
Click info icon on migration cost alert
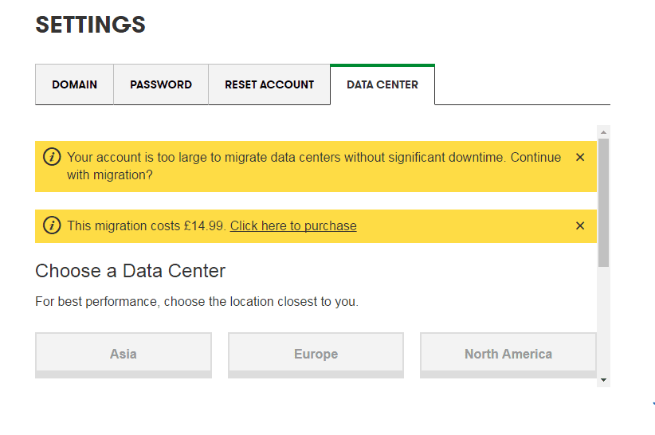pos(52,225)
